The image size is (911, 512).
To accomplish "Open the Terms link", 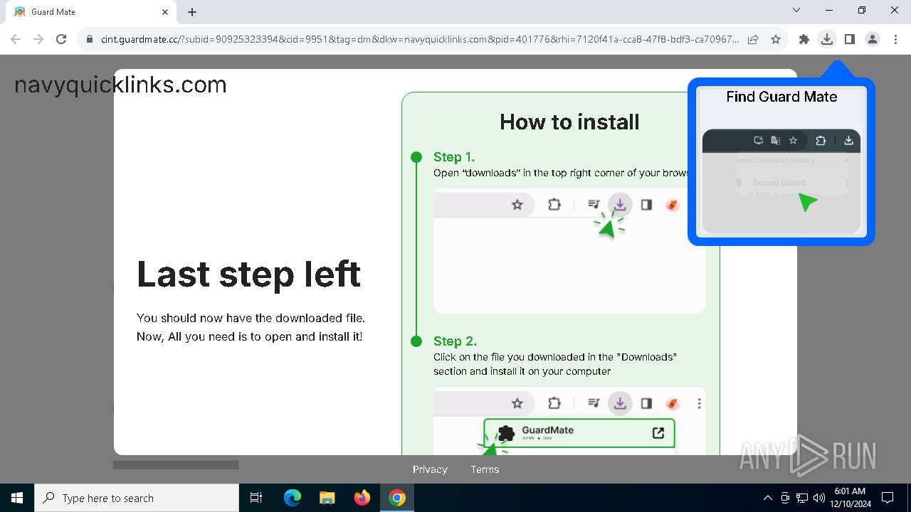I will click(485, 469).
